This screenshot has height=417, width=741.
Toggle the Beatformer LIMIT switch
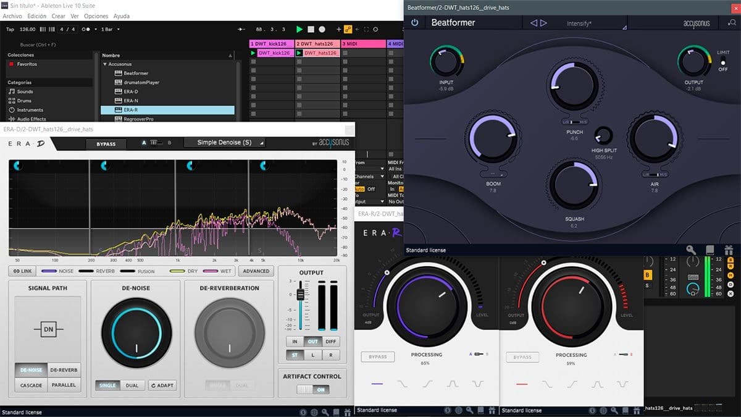pyautogui.click(x=723, y=62)
